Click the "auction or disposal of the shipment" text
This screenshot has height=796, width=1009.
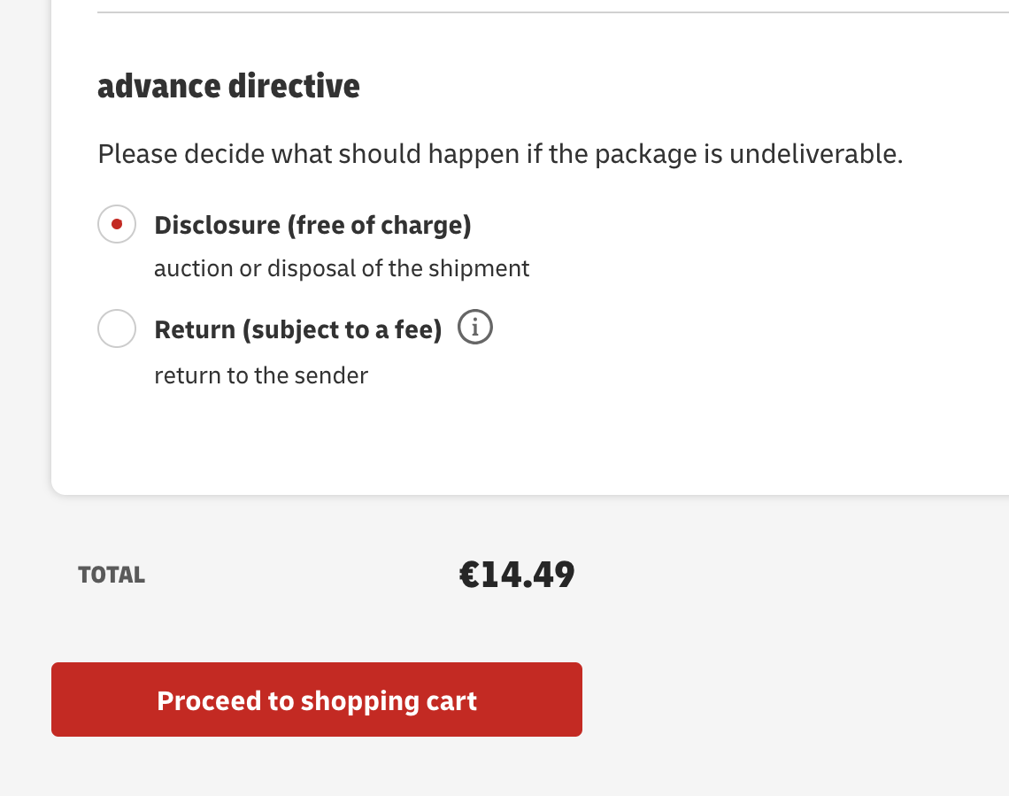point(342,268)
